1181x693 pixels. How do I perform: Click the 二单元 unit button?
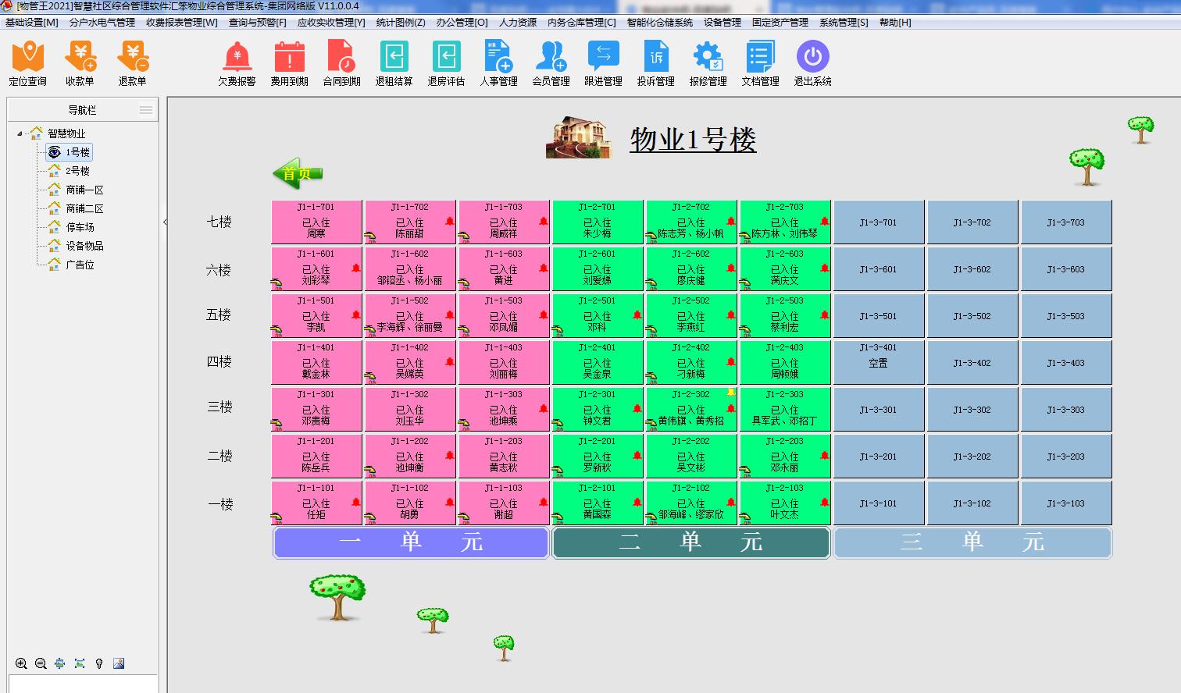691,542
